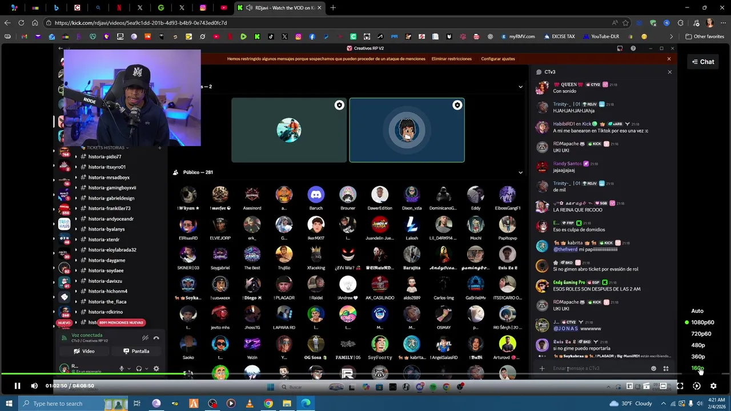This screenshot has height=411, width=731.
Task: Open emoji picker in chat input
Action: tap(654, 369)
